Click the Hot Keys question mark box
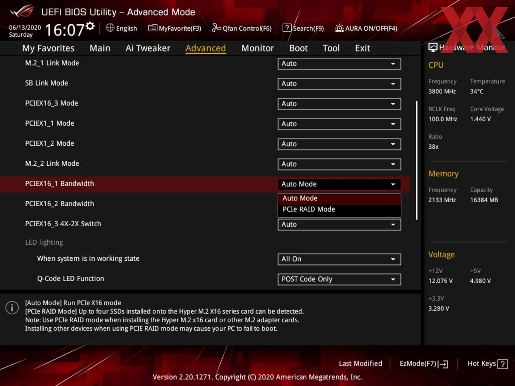 tap(503, 364)
